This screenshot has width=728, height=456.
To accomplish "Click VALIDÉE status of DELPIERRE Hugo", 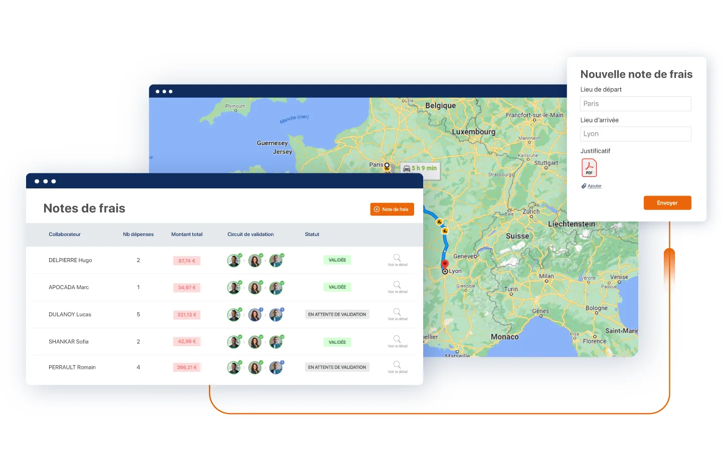I will tap(337, 260).
